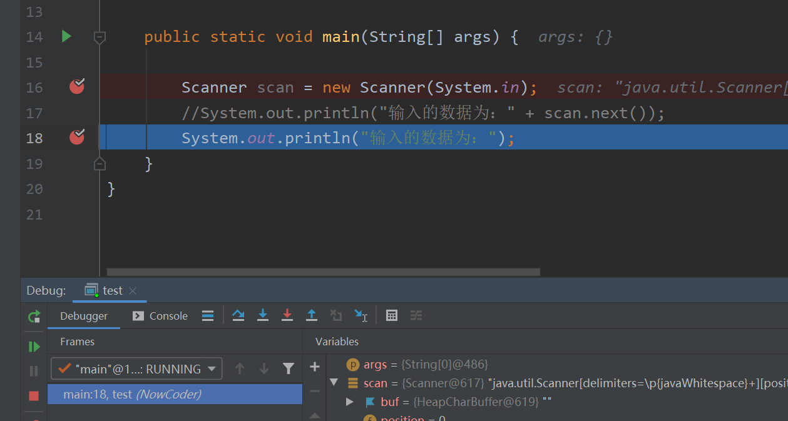Click the 'main' method name on line 14
The height and width of the screenshot is (421, 788).
tap(340, 37)
